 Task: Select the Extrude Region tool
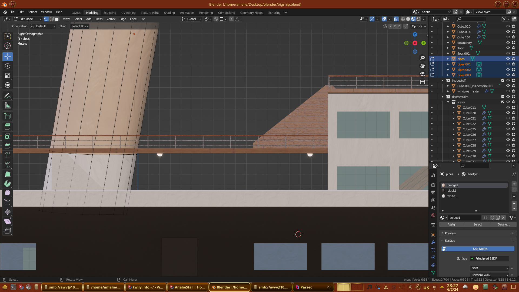8,127
